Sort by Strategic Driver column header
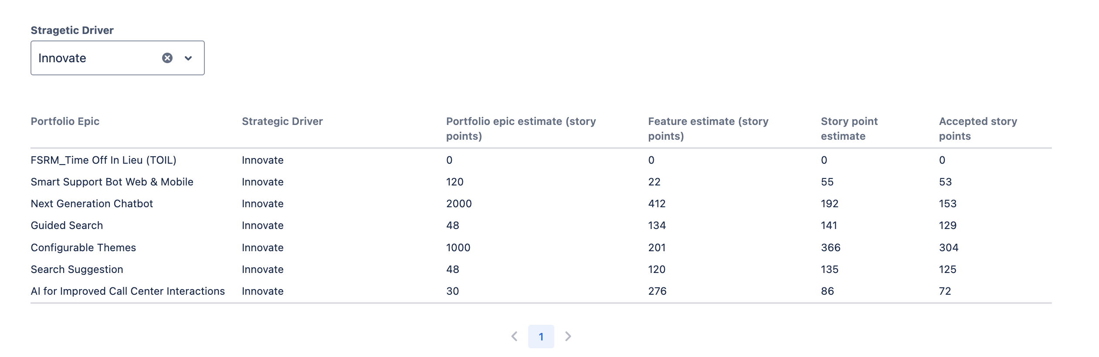Viewport: 1099px width, 357px height. tap(282, 121)
